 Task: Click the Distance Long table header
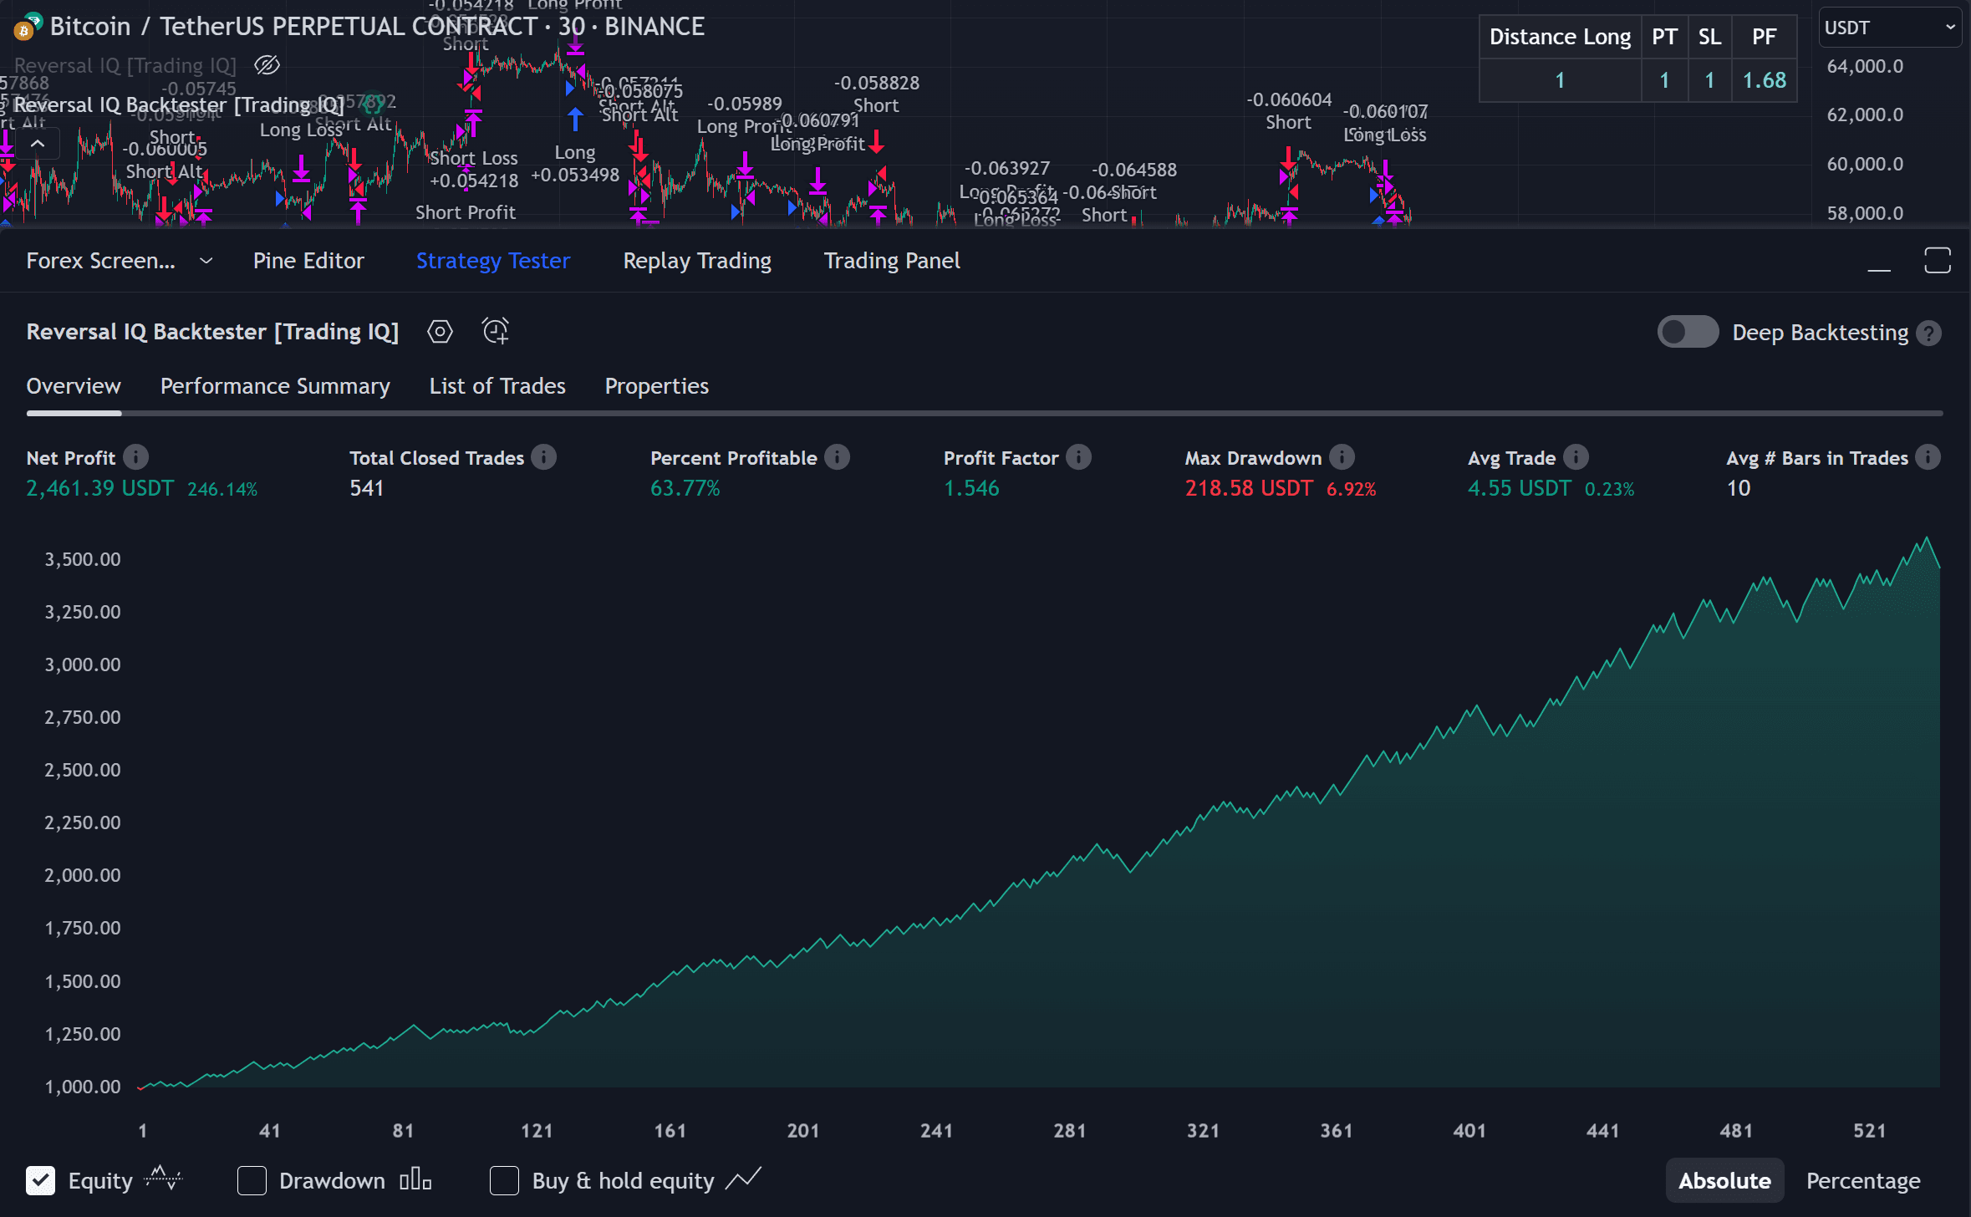(1560, 37)
